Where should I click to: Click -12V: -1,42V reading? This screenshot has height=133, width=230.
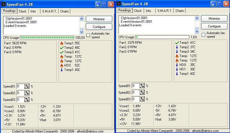coord(166,106)
